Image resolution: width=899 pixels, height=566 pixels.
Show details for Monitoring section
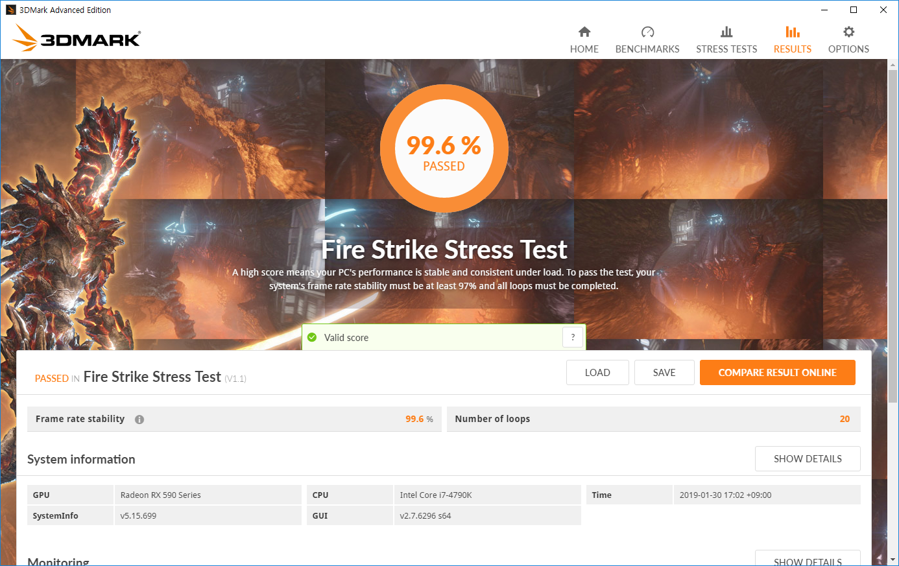(x=808, y=559)
